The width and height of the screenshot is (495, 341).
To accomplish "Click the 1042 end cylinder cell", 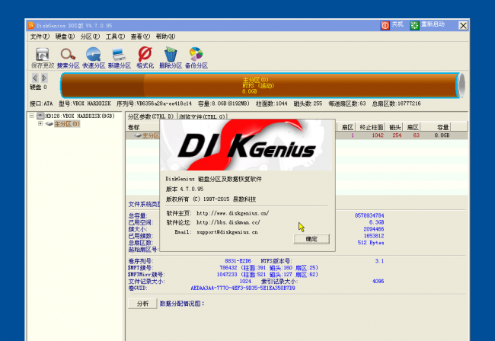I will (x=377, y=135).
